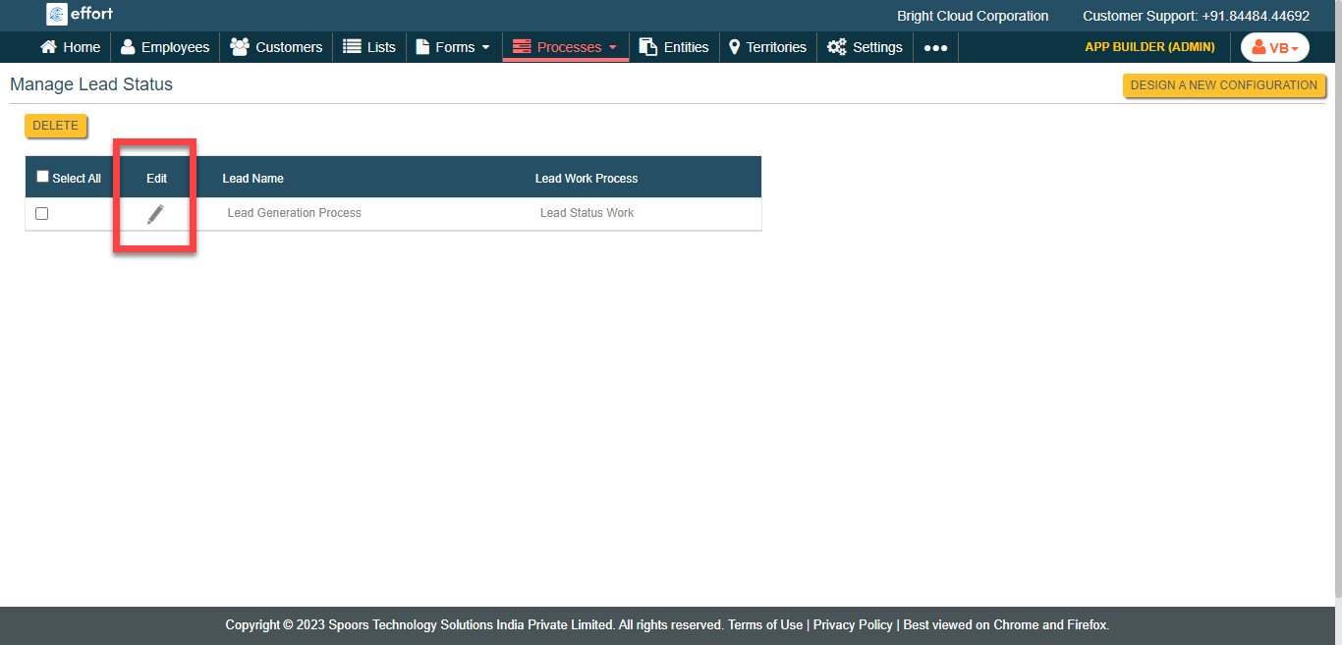The image size is (1342, 645).
Task: Open Territories via the map pin icon
Action: pos(734,47)
